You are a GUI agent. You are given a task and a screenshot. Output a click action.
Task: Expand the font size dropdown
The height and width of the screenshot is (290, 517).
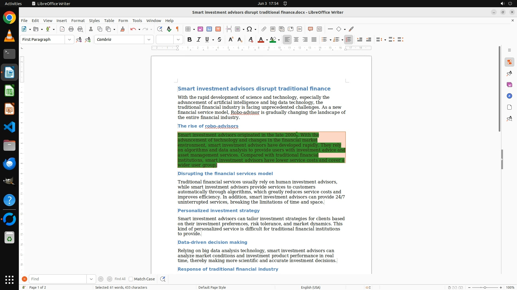click(178, 39)
